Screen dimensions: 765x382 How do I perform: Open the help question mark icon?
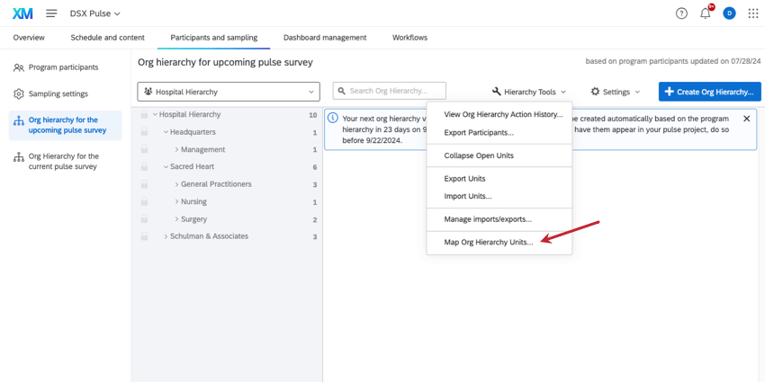[681, 13]
